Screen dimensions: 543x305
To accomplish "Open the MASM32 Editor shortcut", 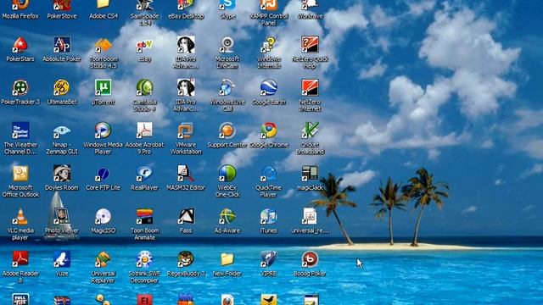I will click(x=186, y=174).
